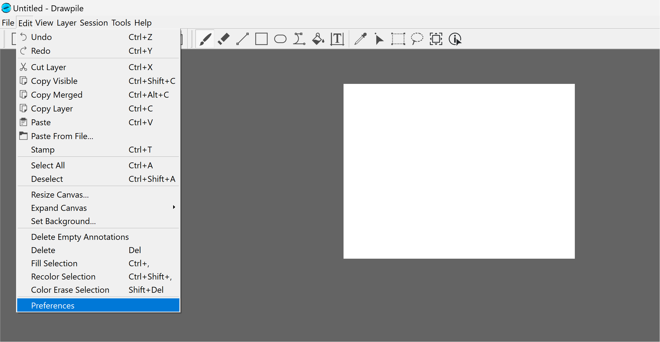Screen dimensions: 660x342
Task: Select the Rectangle tool
Action: coord(261,39)
